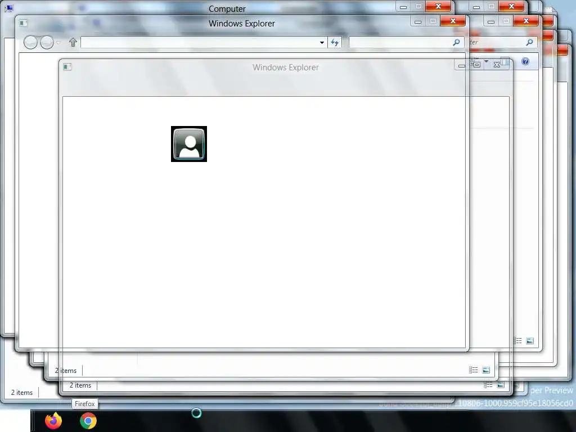Open recent pages arrow beside Forward button
Image resolution: width=576 pixels, height=432 pixels.
tap(58, 43)
